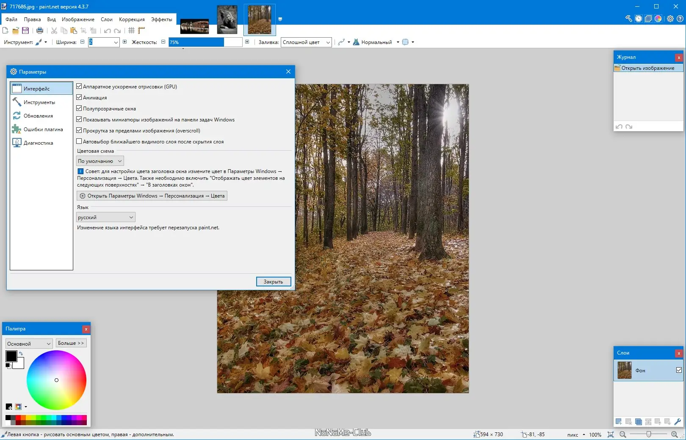Click the Жесткость hardness slider bar
The image size is (686, 440).
pyautogui.click(x=205, y=42)
